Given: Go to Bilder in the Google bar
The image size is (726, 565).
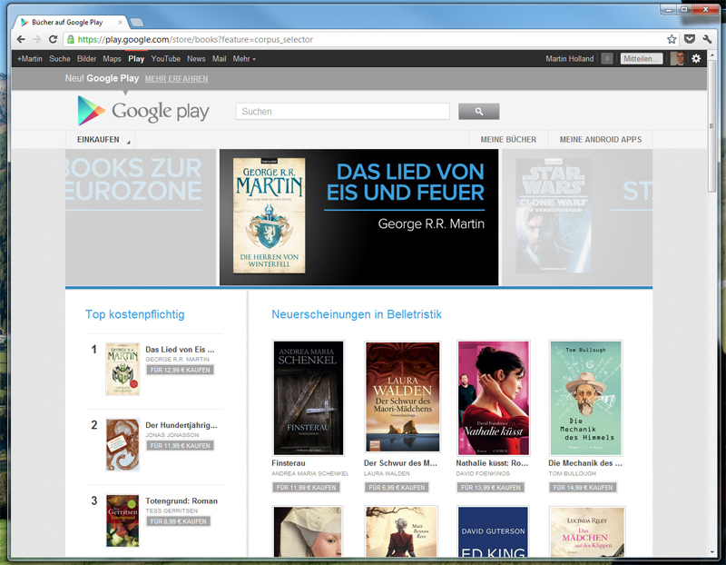Looking at the screenshot, I should pyautogui.click(x=86, y=59).
